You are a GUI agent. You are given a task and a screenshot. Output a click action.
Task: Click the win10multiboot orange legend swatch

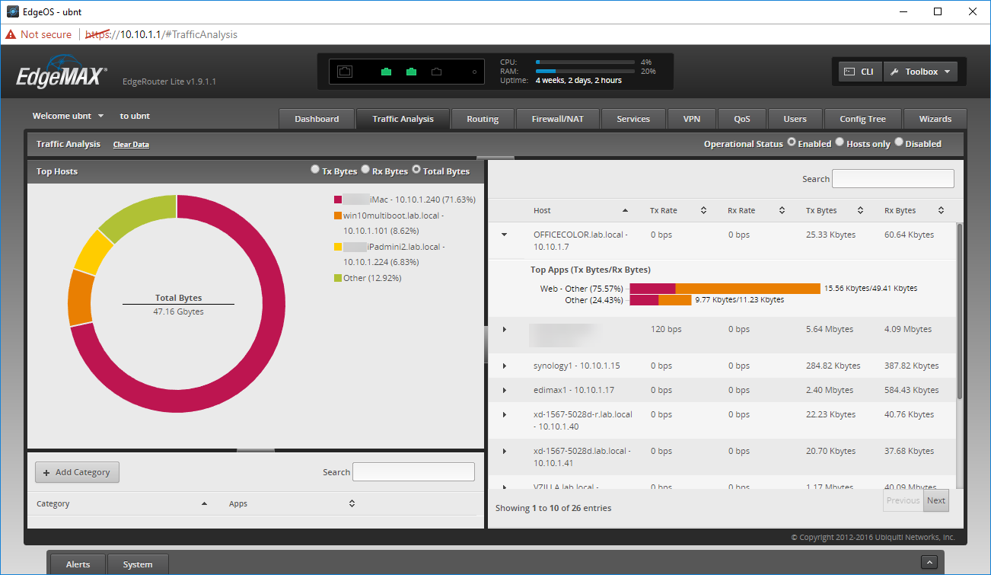338,216
